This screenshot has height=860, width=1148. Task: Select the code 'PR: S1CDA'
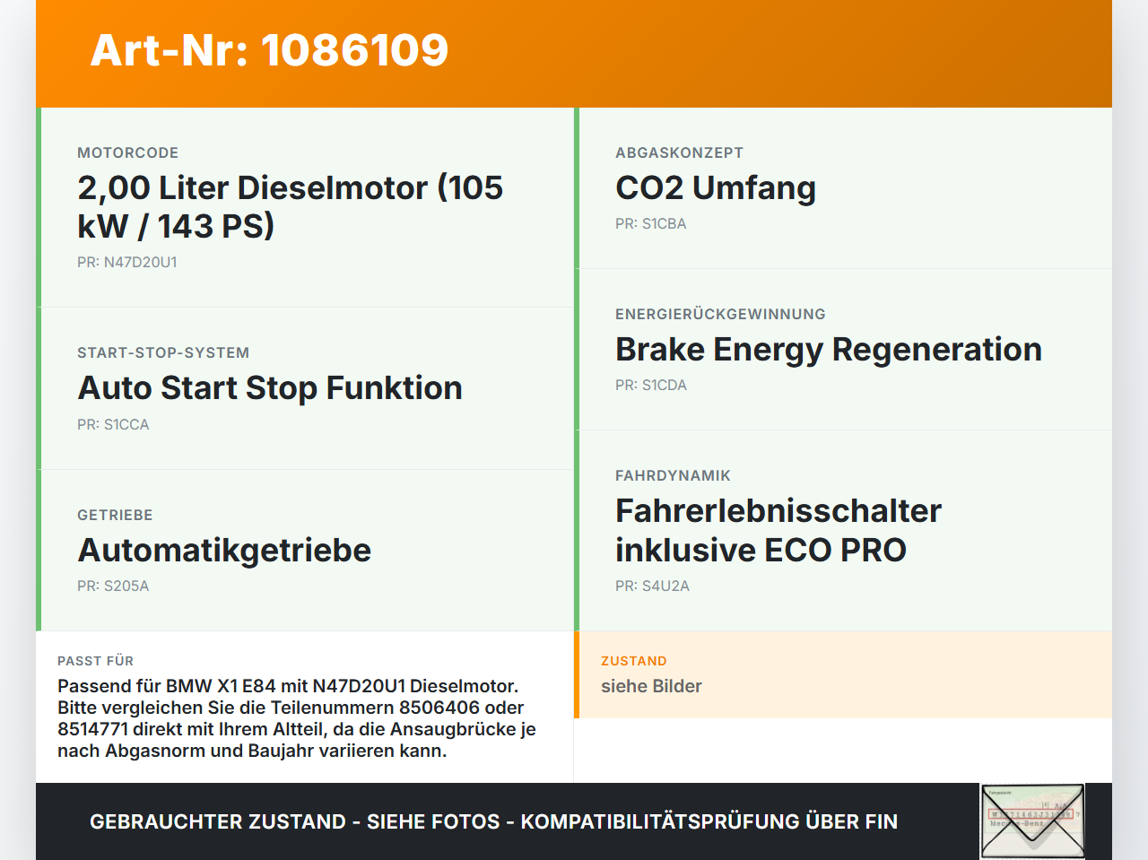651,385
